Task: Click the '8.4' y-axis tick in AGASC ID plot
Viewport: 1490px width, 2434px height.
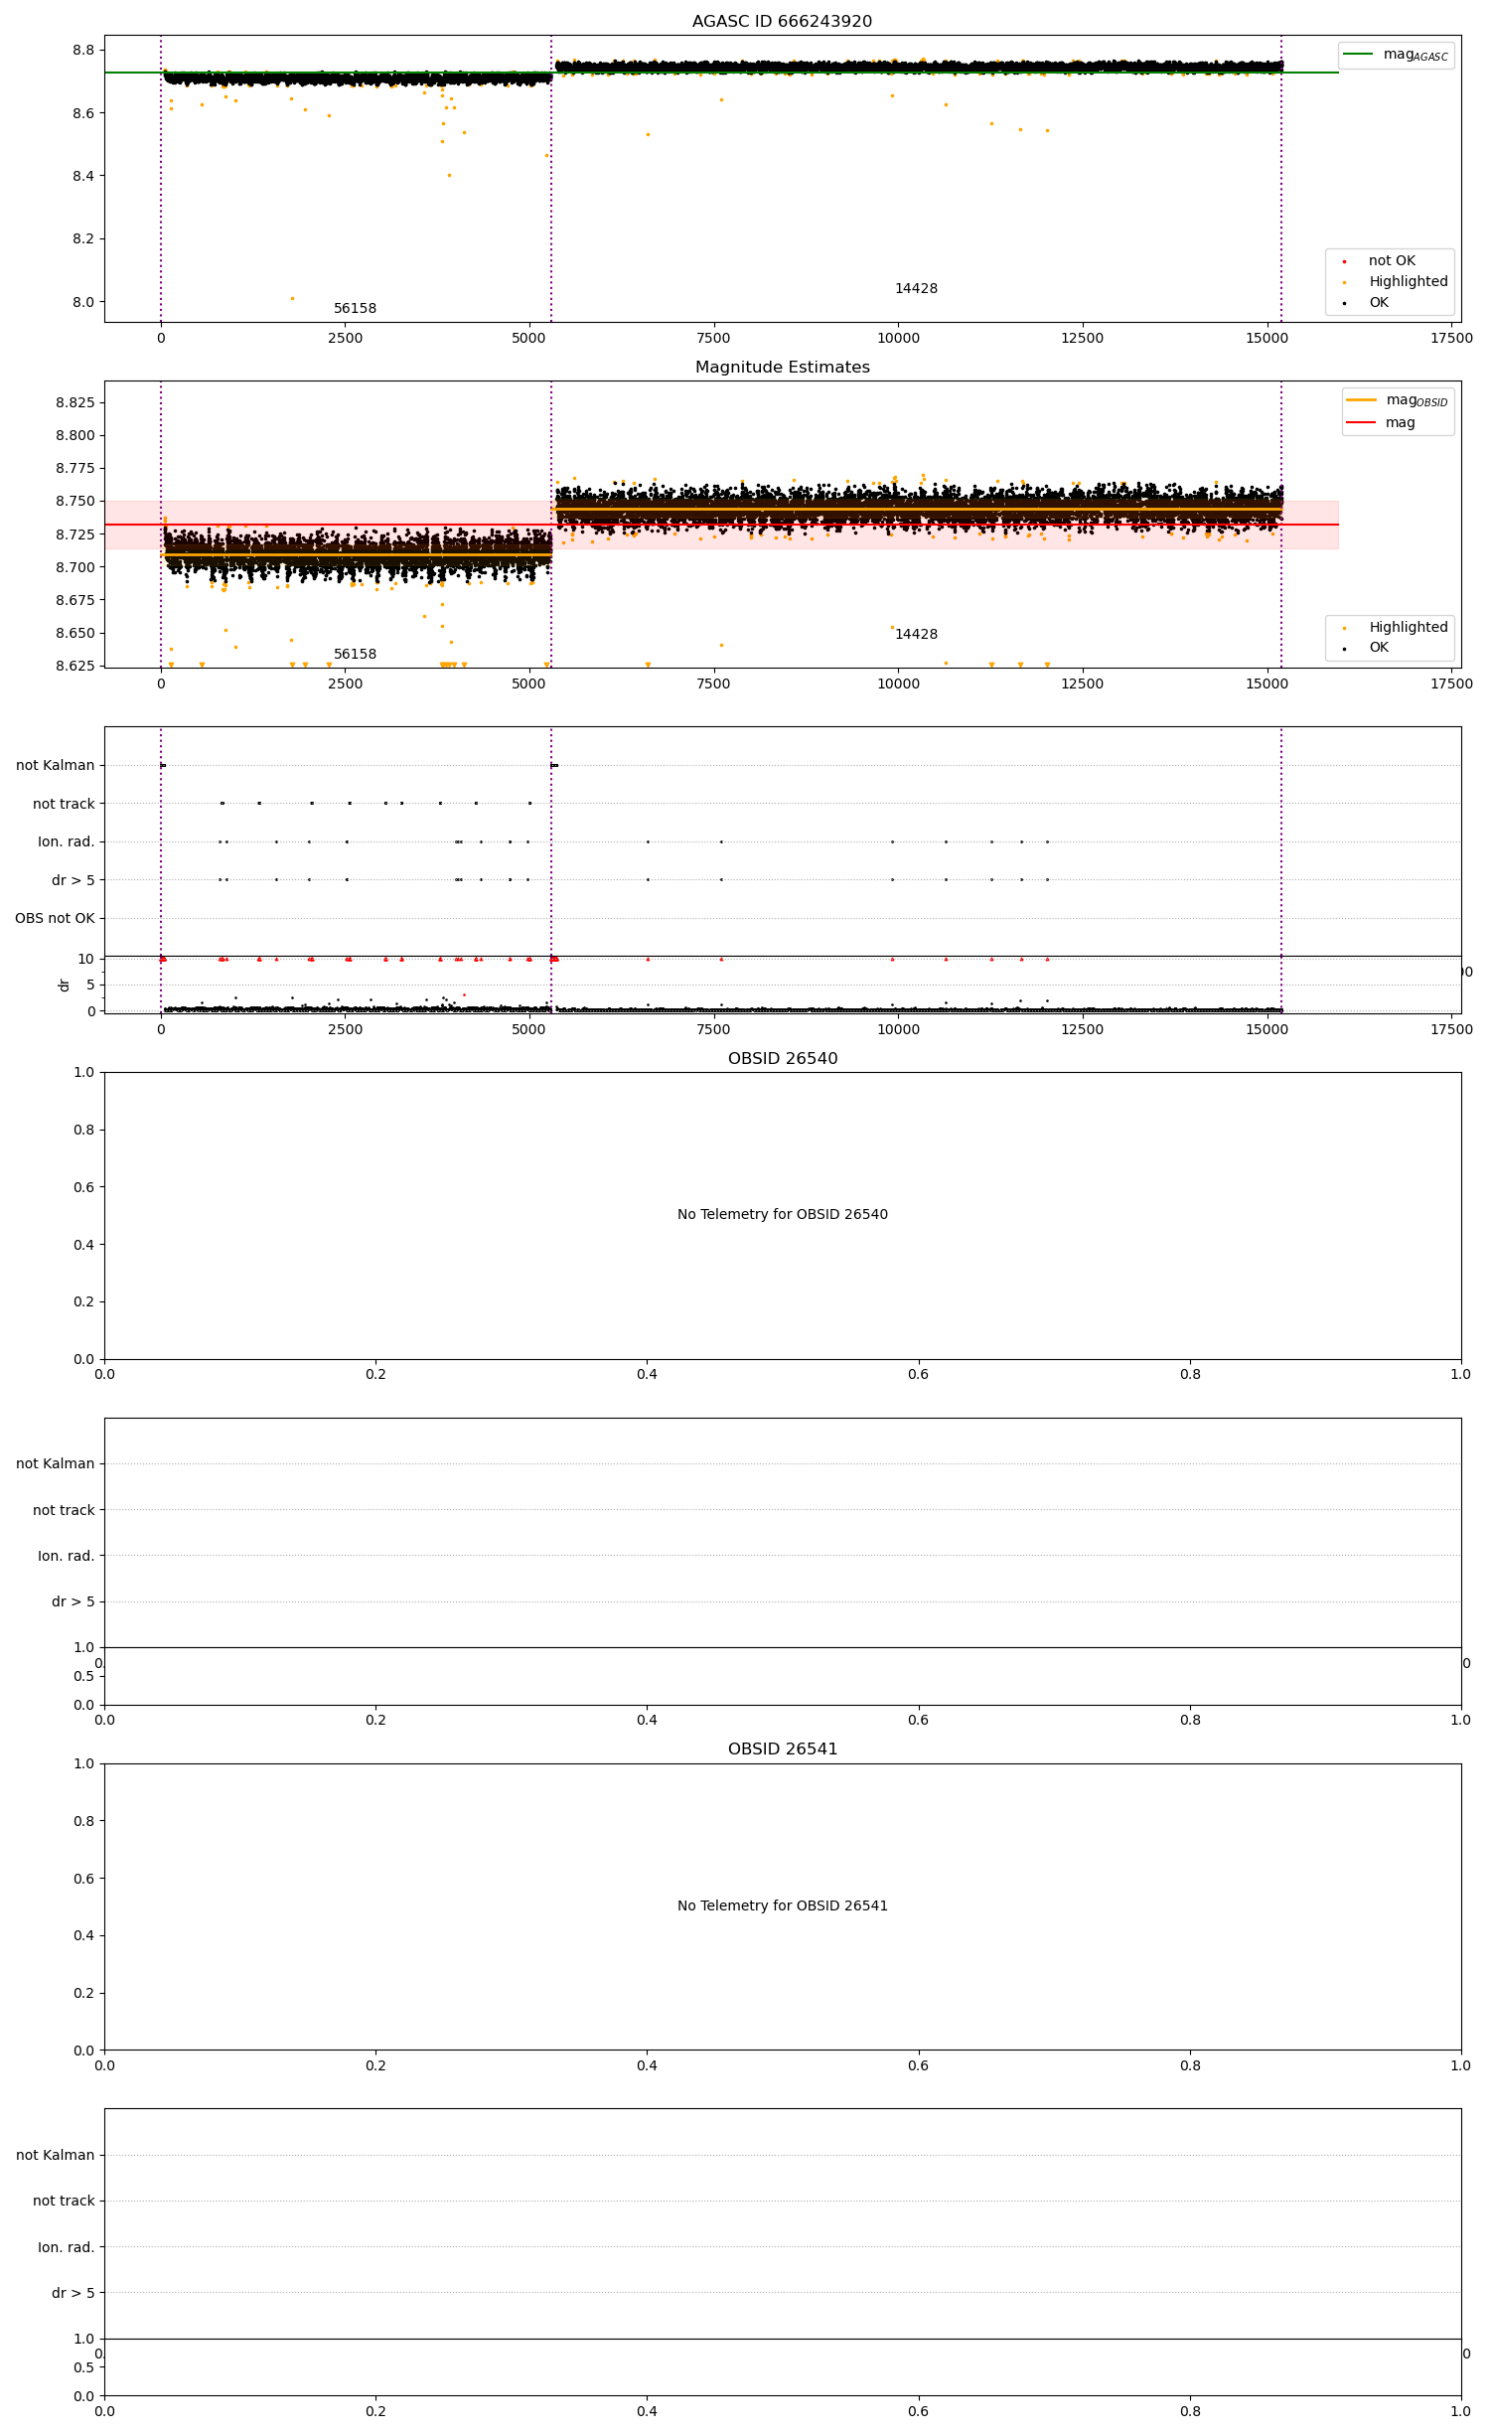Action: click(83, 177)
